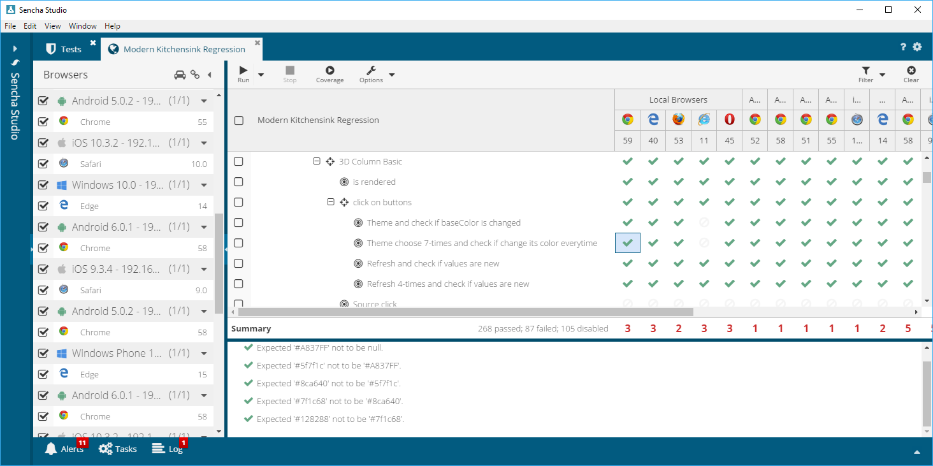This screenshot has width=933, height=466.
Task: Click the Stop button in the toolbar
Action: [x=290, y=74]
